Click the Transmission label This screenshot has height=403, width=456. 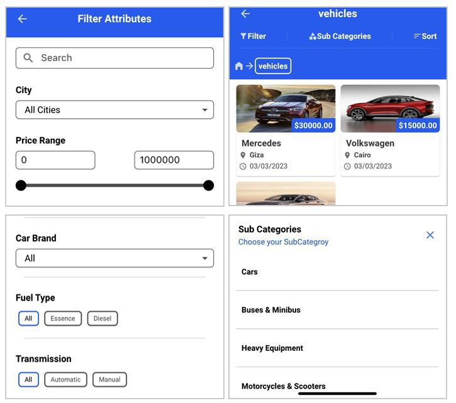point(43,359)
